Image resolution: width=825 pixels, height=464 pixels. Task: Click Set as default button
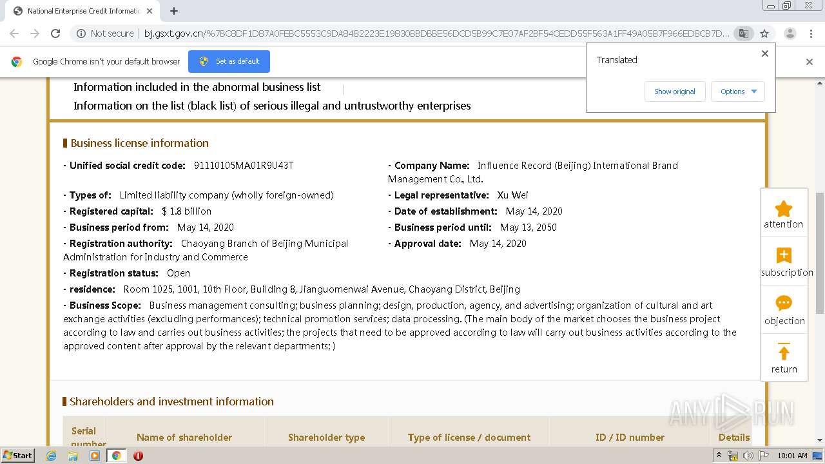[229, 61]
